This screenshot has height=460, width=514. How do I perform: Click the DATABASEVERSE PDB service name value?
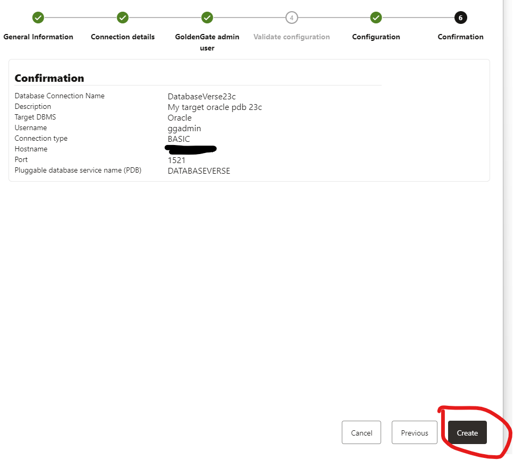199,171
